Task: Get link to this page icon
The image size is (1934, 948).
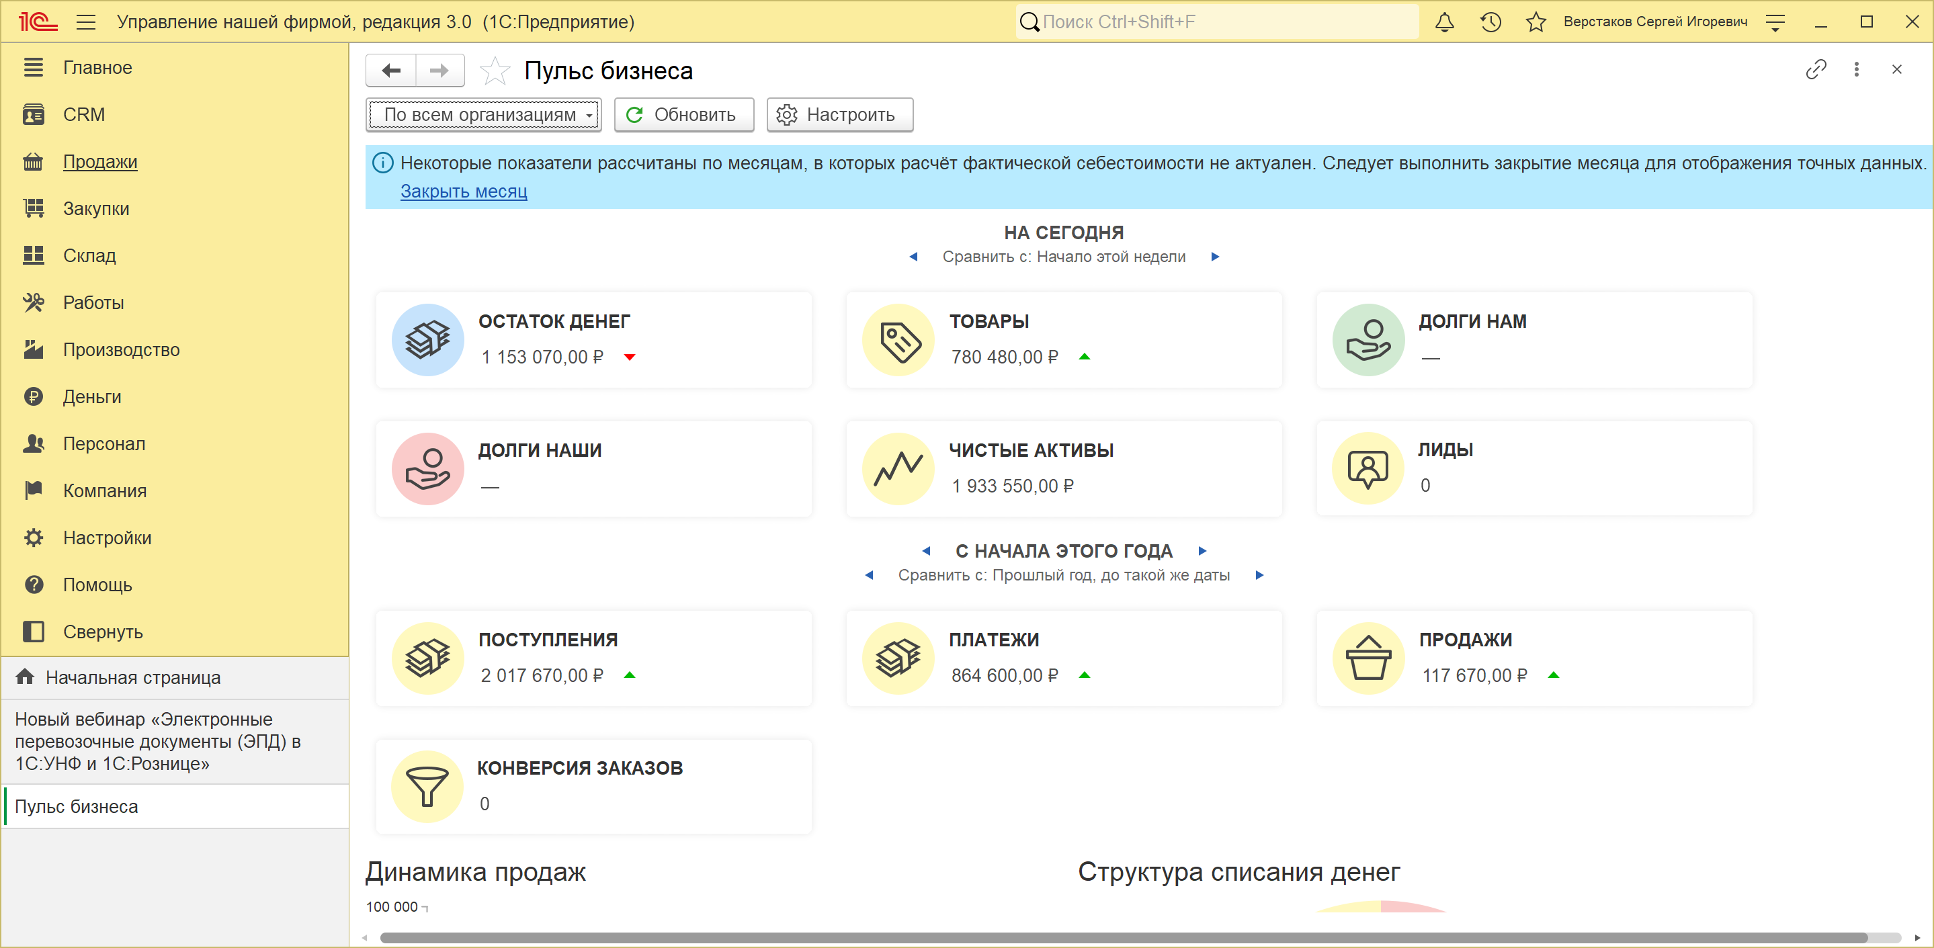Action: point(1815,69)
